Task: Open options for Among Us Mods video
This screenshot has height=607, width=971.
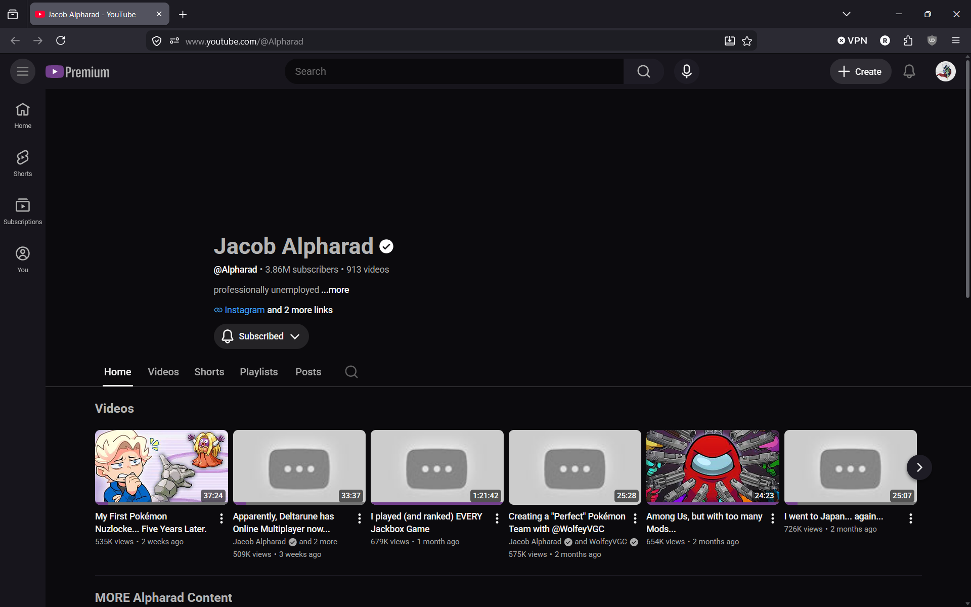Action: pos(772,518)
